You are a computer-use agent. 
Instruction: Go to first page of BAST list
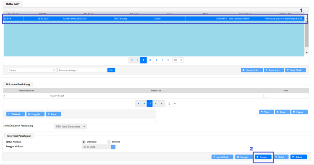(x=132, y=60)
